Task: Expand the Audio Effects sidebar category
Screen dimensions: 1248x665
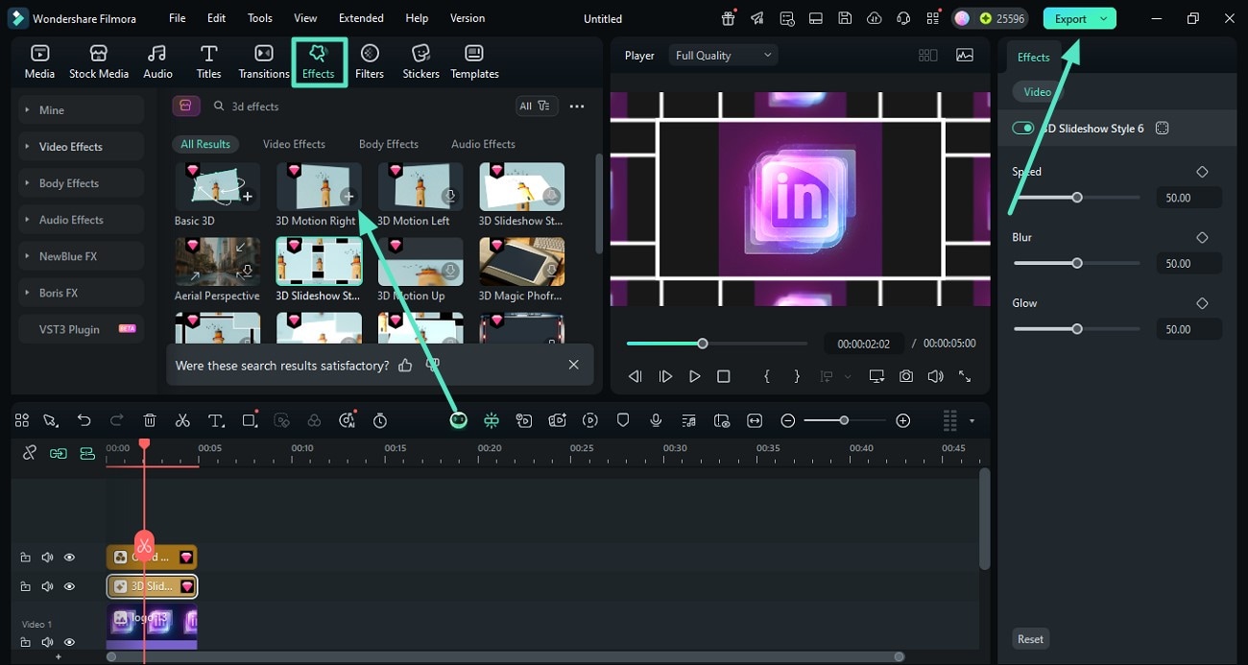Action: point(81,220)
